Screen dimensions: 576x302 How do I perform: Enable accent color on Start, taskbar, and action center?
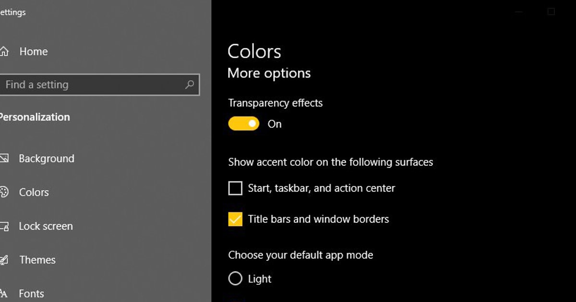pos(235,188)
